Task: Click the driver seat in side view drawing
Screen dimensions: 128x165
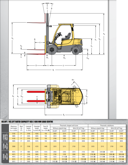Action: pyautogui.click(x=67, y=37)
